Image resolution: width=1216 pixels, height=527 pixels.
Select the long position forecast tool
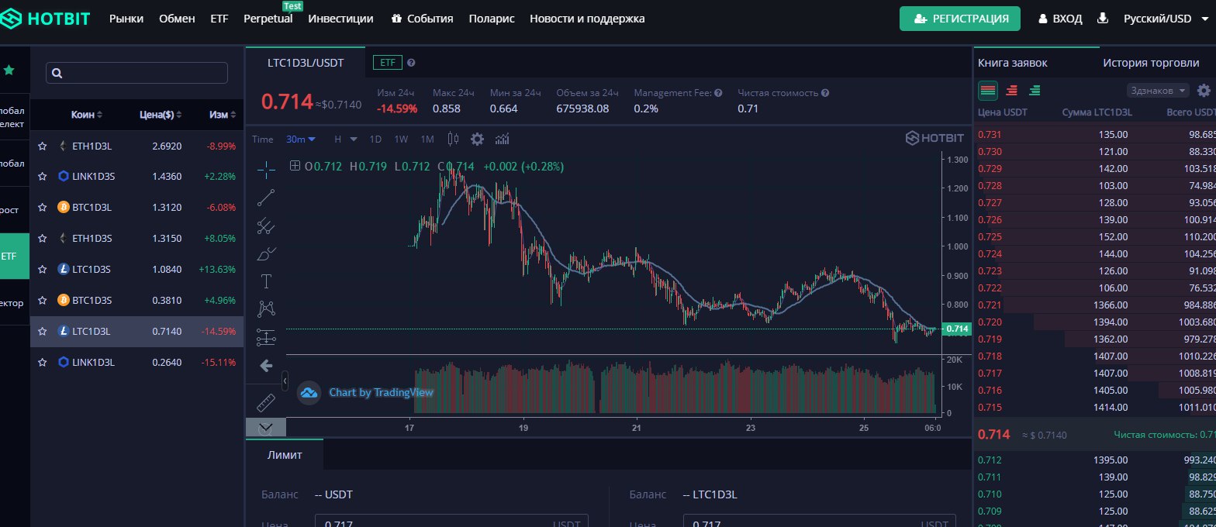click(x=266, y=337)
